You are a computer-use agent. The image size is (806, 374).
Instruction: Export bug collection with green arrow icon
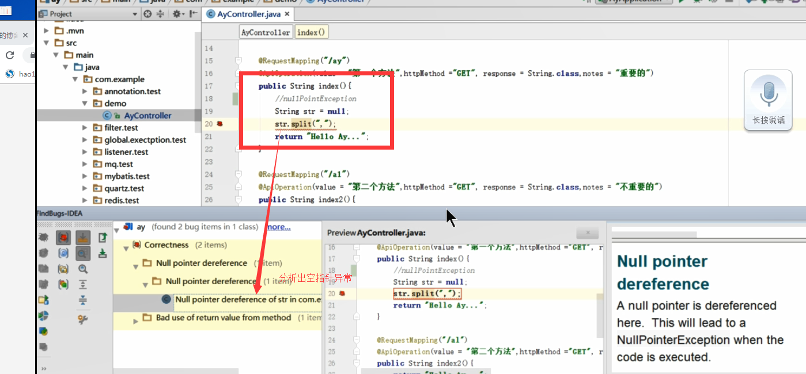[103, 237]
